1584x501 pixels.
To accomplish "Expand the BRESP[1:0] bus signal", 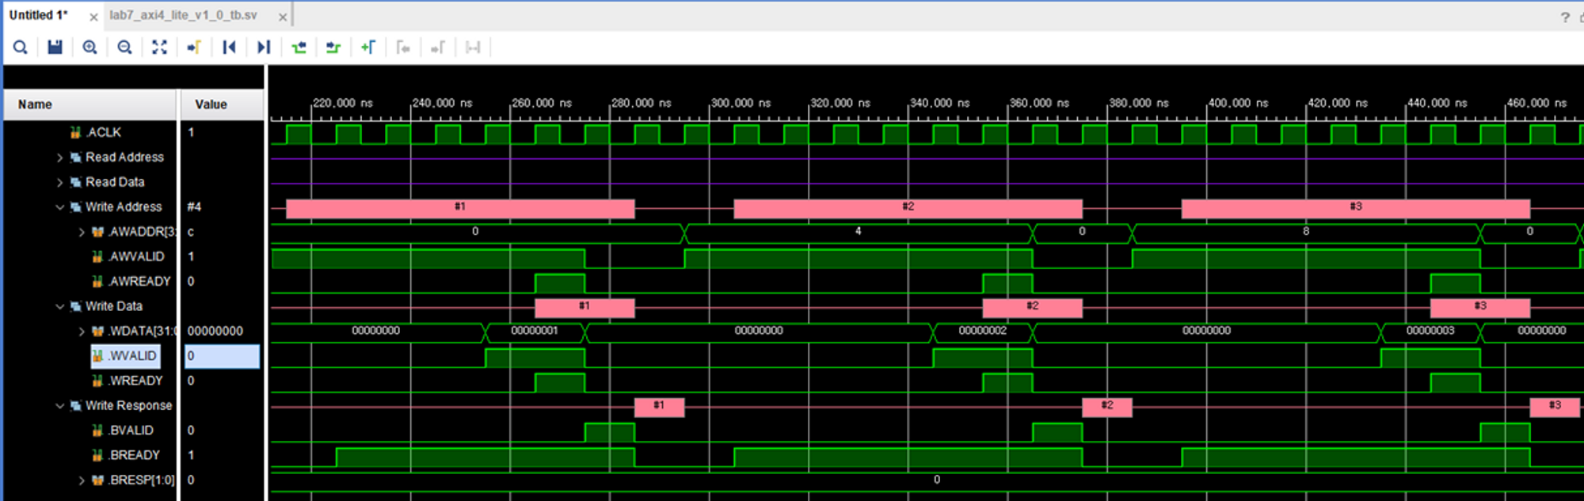I will [82, 480].
